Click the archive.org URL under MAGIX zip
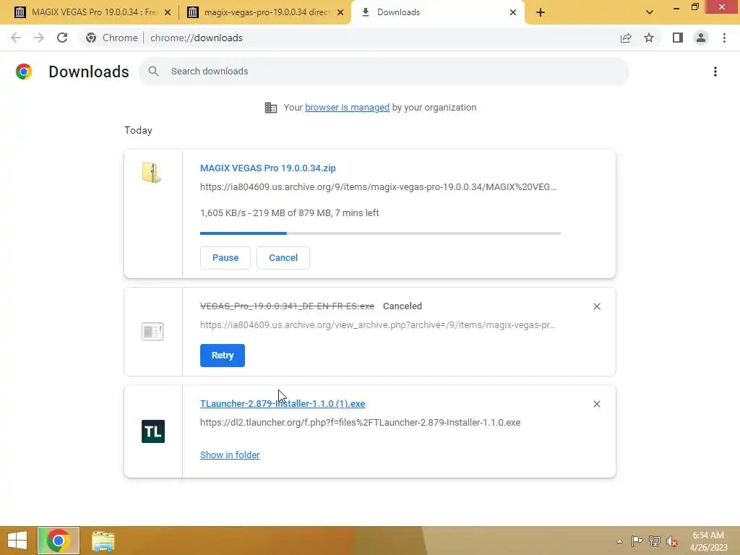Image resolution: width=740 pixels, height=555 pixels. (378, 187)
